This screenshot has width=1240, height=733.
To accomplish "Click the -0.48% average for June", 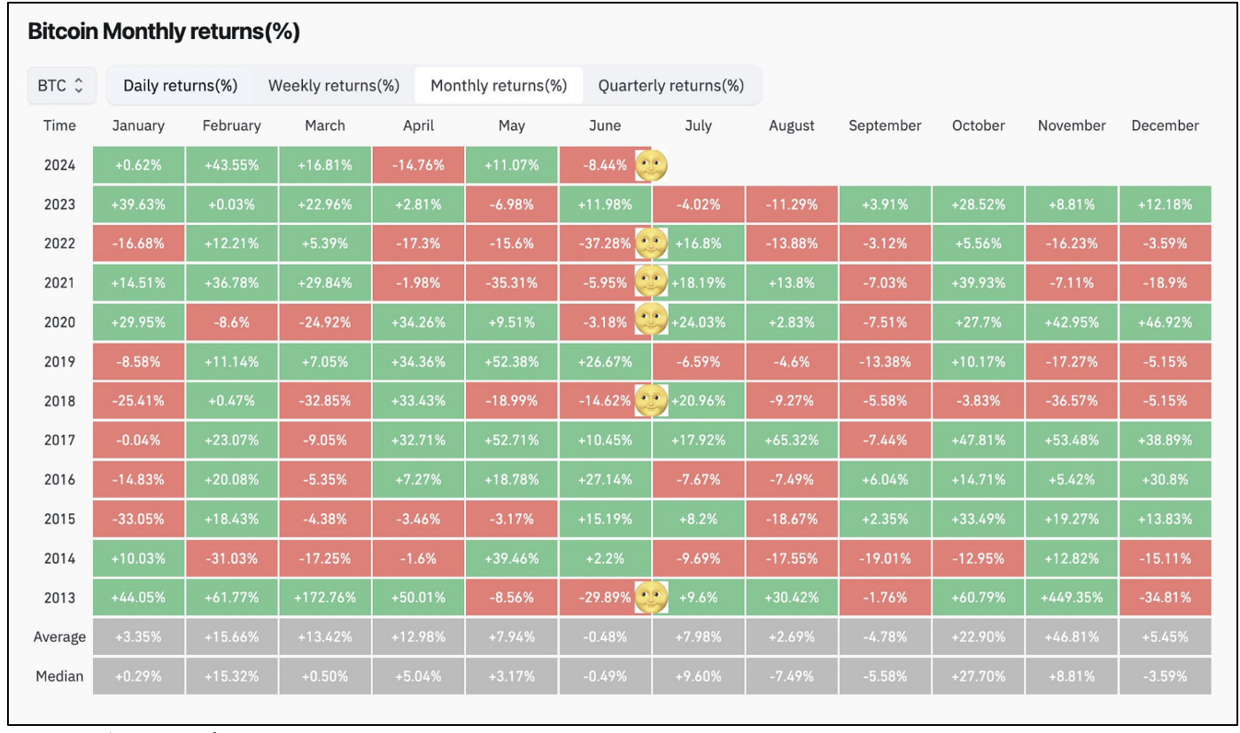I will click(605, 637).
